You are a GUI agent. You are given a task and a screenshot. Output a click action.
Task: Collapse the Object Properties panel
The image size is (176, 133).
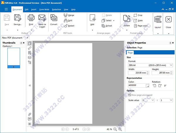coord(170,43)
